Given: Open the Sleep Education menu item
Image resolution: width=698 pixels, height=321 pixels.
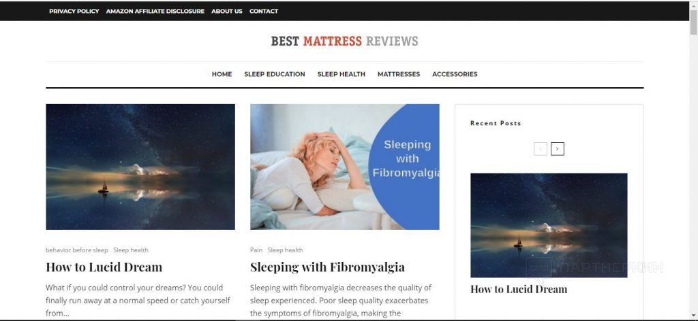Looking at the screenshot, I should point(274,74).
